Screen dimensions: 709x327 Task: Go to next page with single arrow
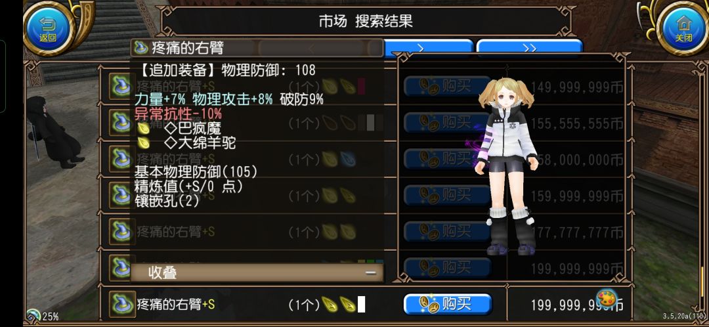pyautogui.click(x=428, y=48)
